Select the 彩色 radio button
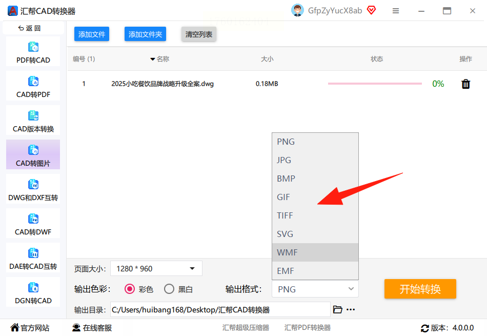The image size is (487, 336). point(130,289)
